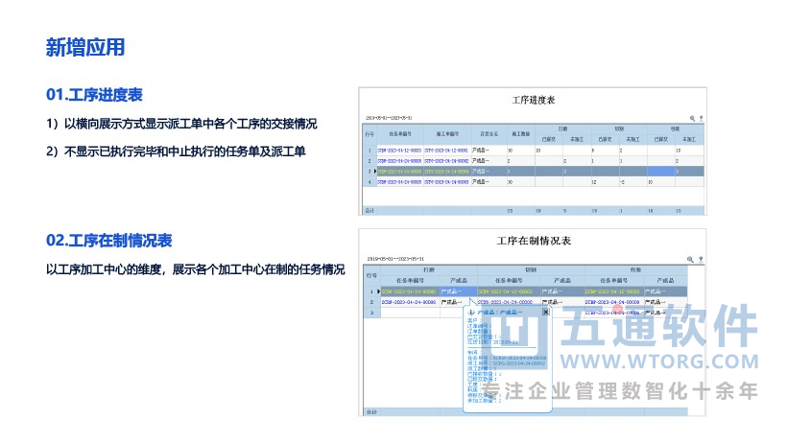
Task: Select the highlighted row 1 打磨 产成品 cell
Action: point(458,291)
